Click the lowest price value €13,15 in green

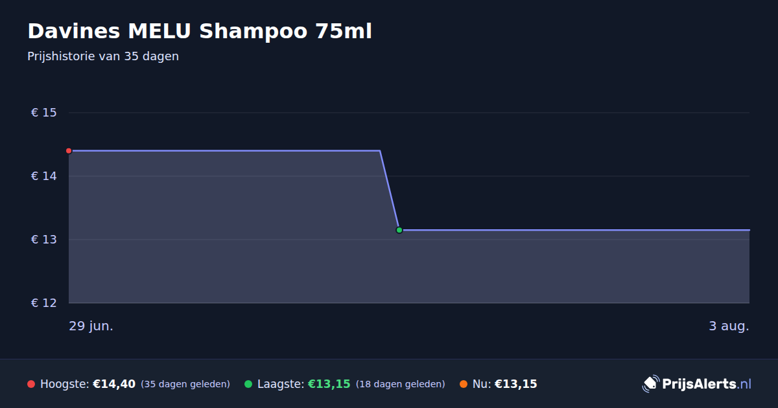(329, 384)
